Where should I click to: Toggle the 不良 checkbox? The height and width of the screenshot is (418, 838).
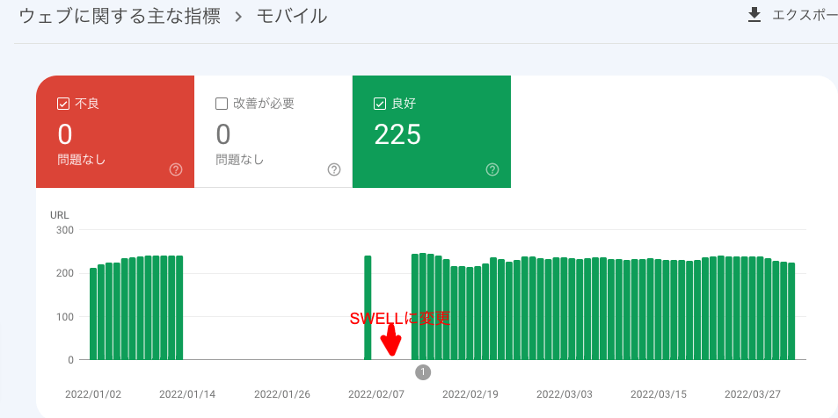point(63,104)
